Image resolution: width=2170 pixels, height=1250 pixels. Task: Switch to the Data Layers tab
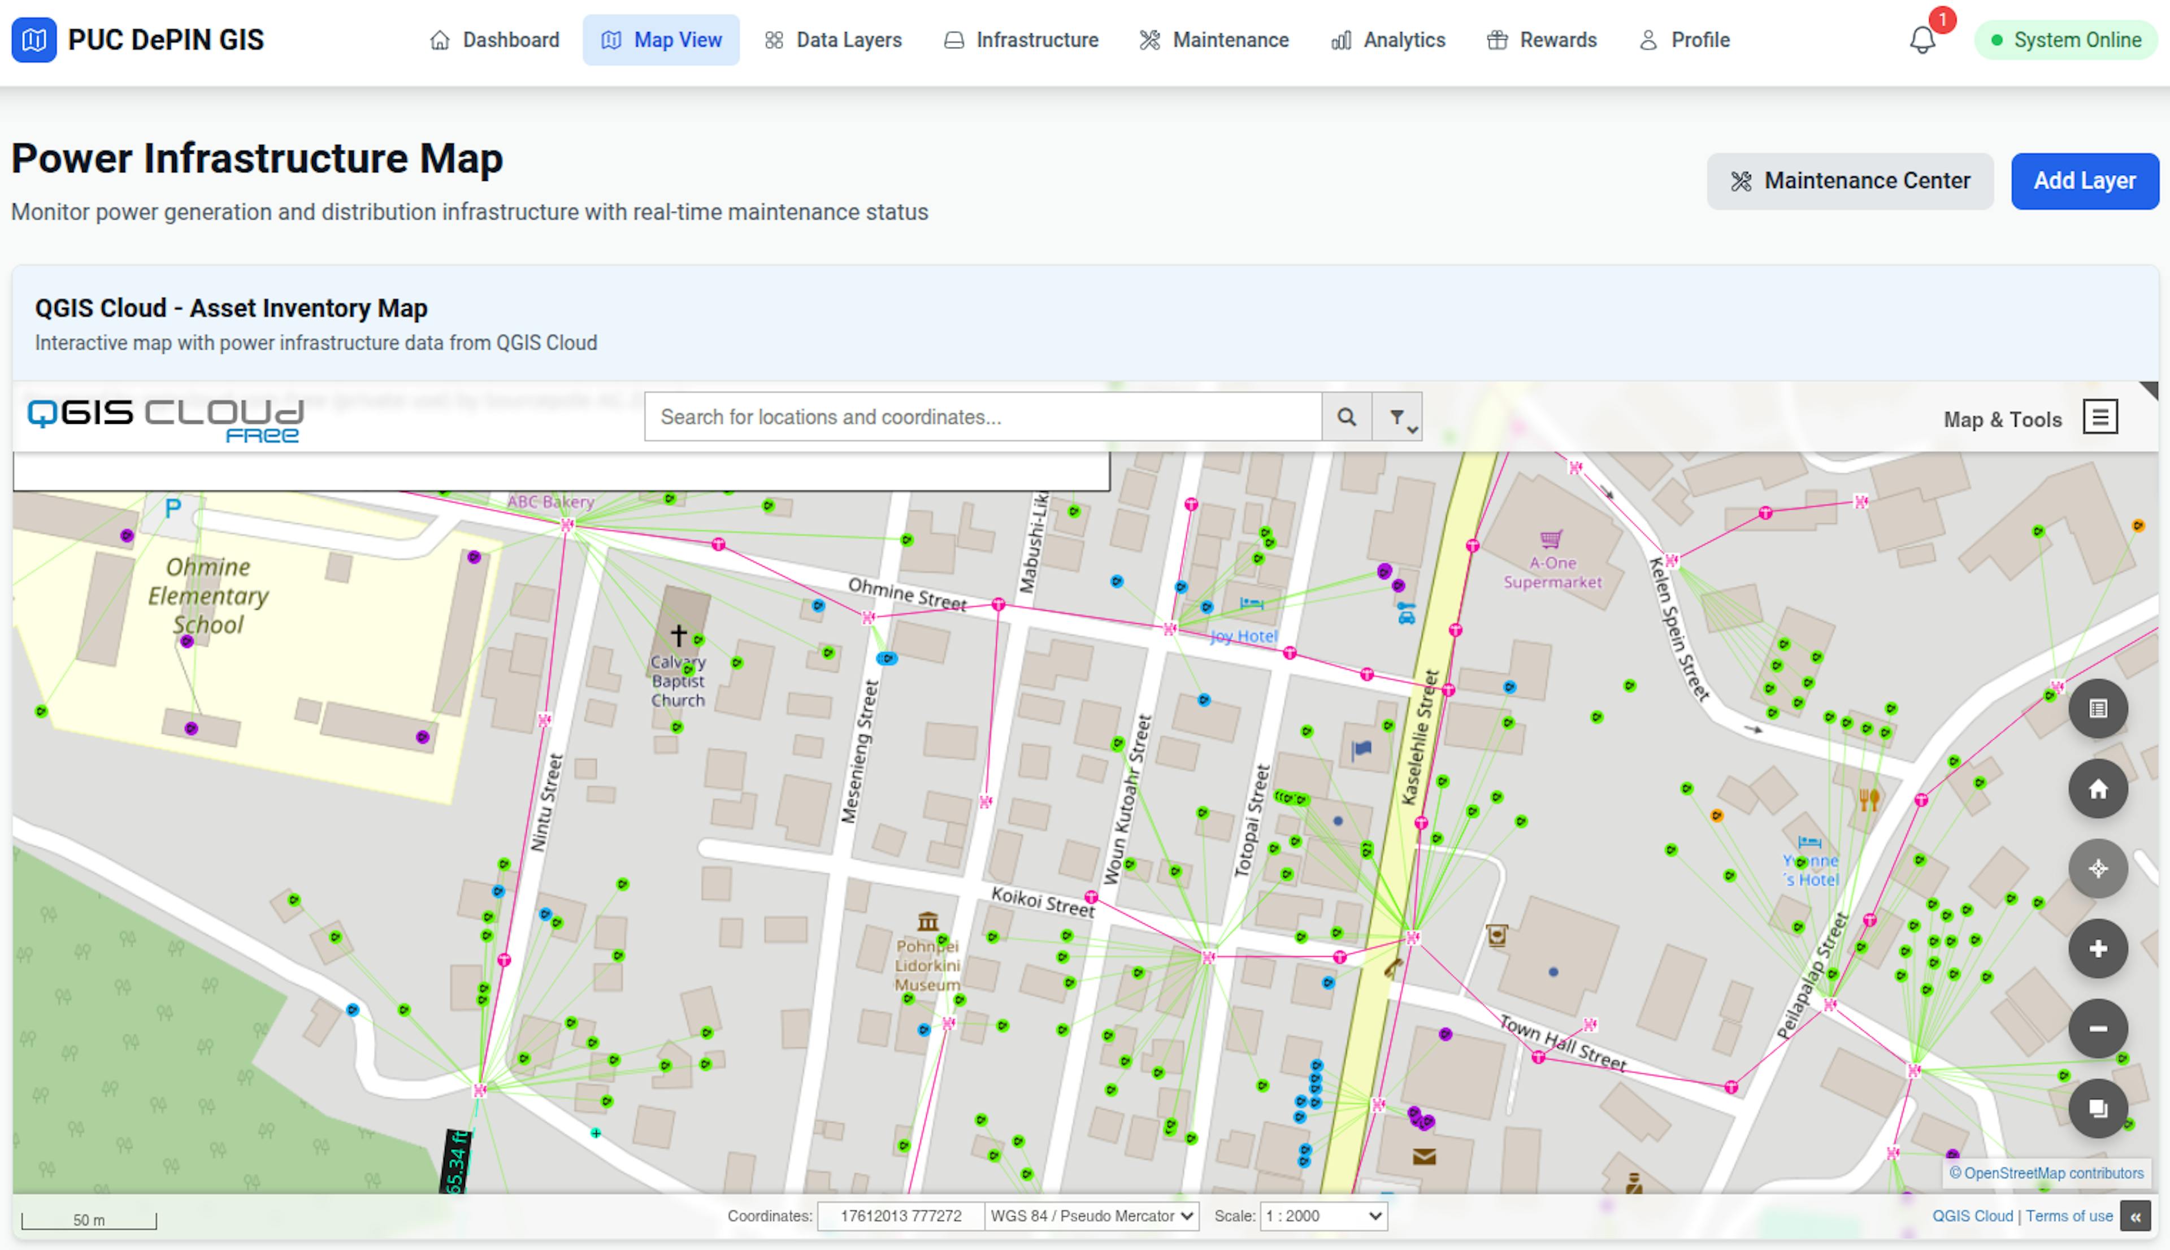pos(832,40)
